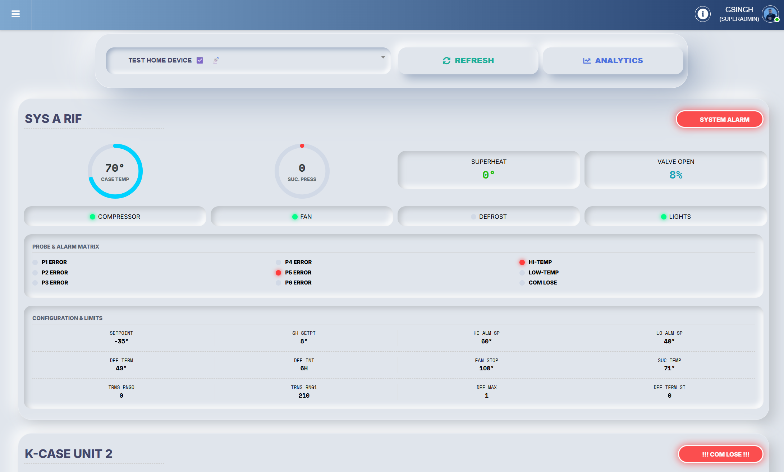Viewport: 784px width, 472px height.
Task: Click the dropdown arrow beside TEST HOME DEVICE
Action: (382, 57)
